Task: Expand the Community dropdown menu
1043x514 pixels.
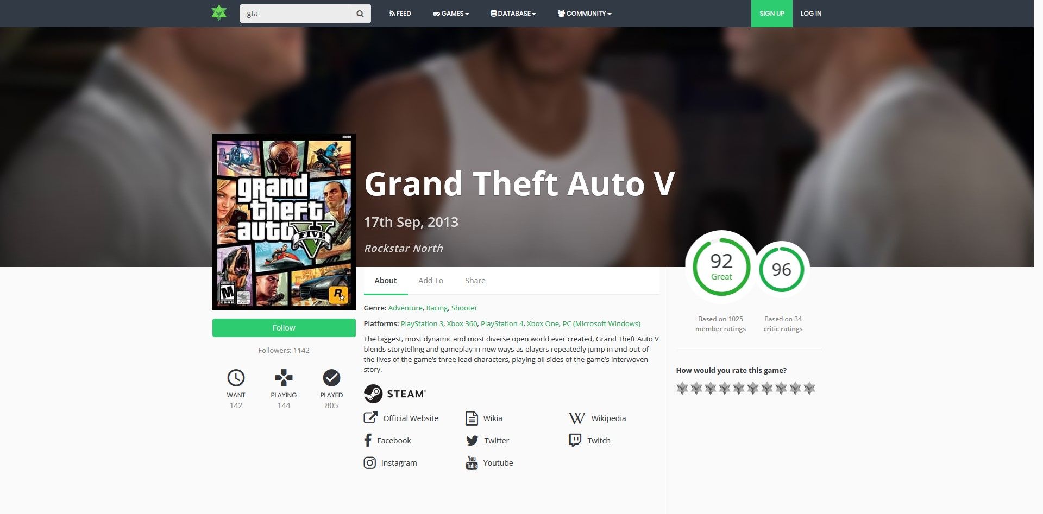Action: click(x=585, y=14)
